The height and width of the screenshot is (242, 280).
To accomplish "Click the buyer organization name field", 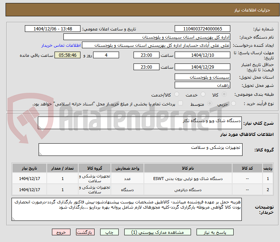I will (x=147, y=37).
